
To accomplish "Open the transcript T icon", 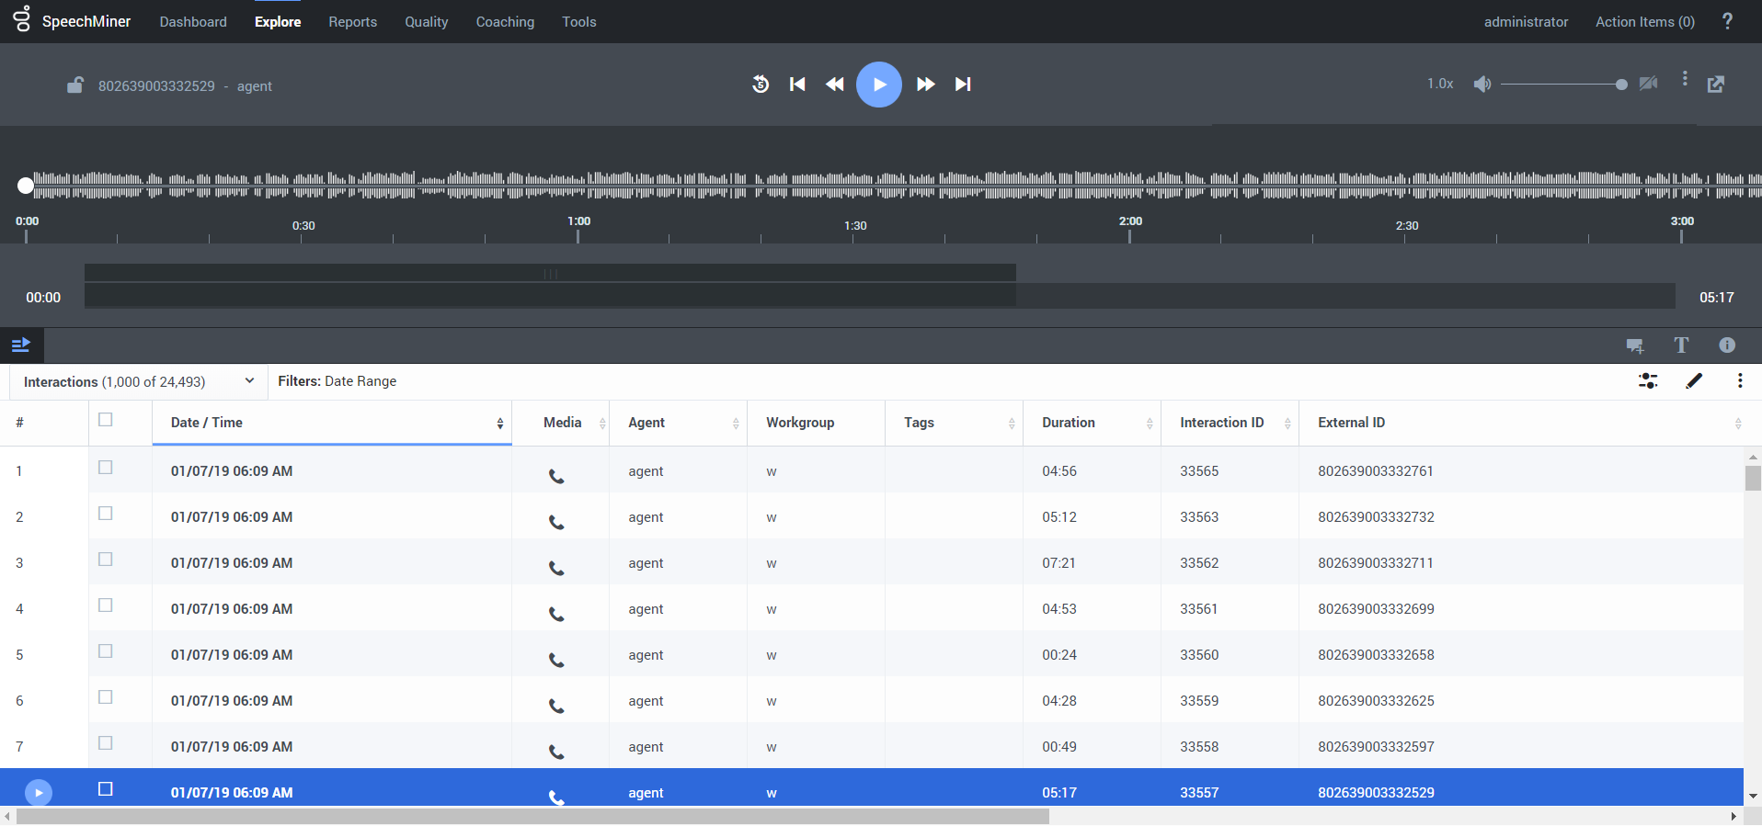I will [1681, 345].
